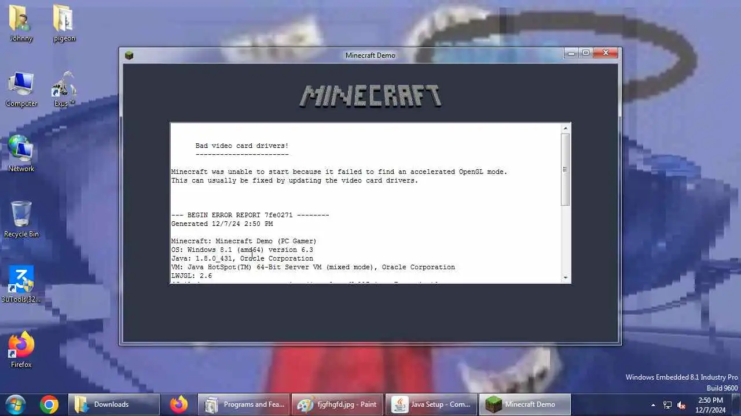
Task: Click 'Minecraft: Minecraft Demo (PC Gamer)' line
Action: [244, 241]
